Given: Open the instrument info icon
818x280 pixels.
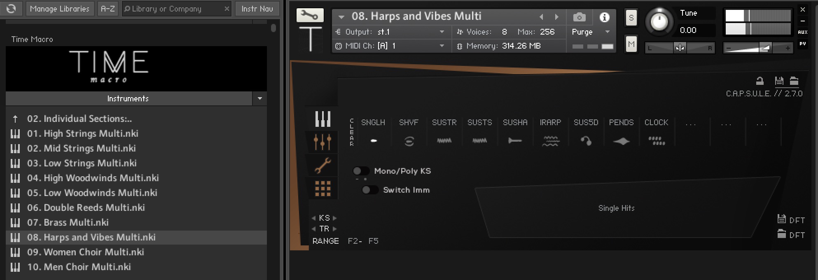Looking at the screenshot, I should (604, 17).
